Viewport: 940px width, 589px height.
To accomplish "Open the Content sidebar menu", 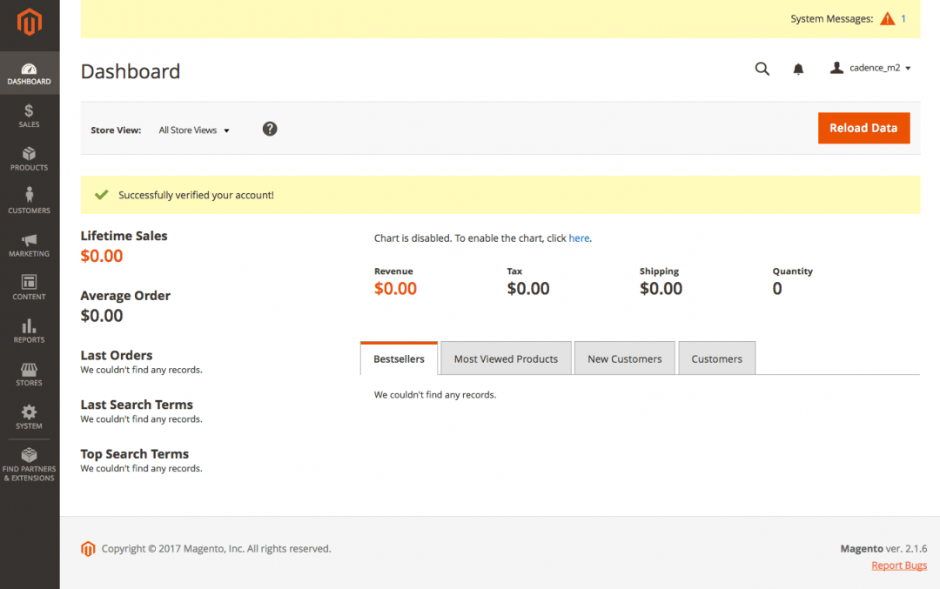I will click(29, 287).
